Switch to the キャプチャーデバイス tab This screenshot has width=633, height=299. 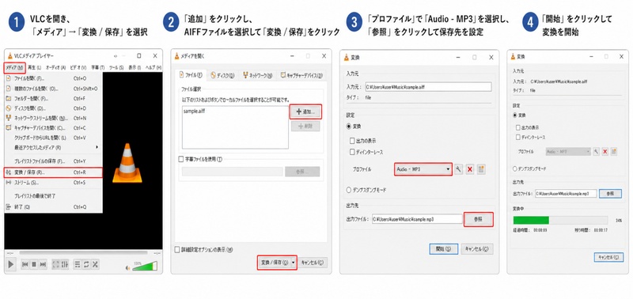(301, 75)
